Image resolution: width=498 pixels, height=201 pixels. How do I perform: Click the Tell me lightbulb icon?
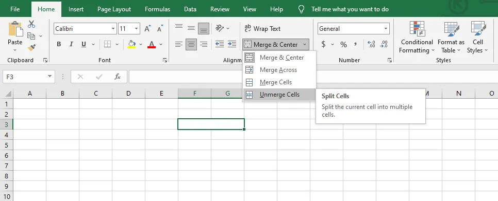click(302, 9)
